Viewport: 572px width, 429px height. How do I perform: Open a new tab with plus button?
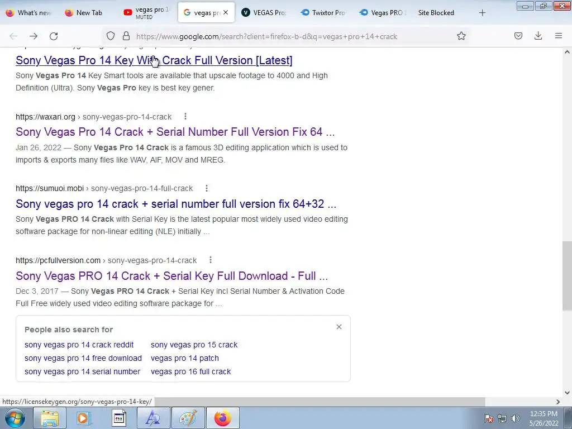(482, 13)
